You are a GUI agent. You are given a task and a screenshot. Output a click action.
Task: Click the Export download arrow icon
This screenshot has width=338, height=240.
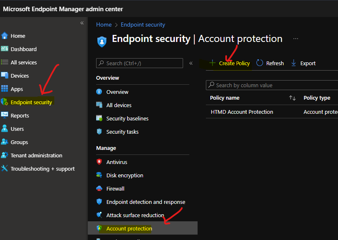pyautogui.click(x=294, y=63)
